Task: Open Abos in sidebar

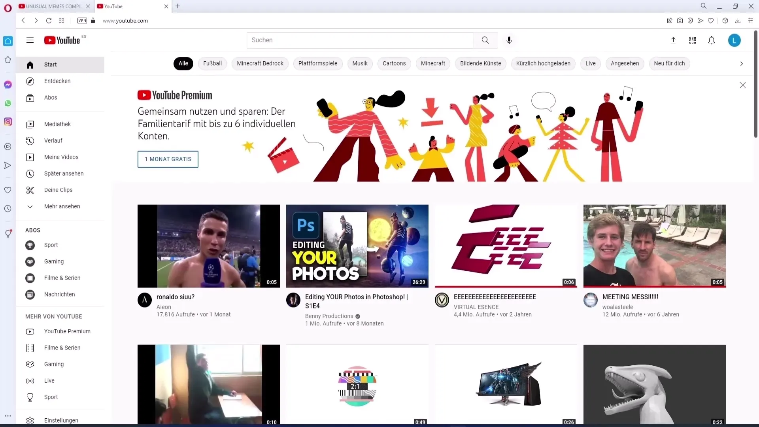Action: [x=60, y=98]
